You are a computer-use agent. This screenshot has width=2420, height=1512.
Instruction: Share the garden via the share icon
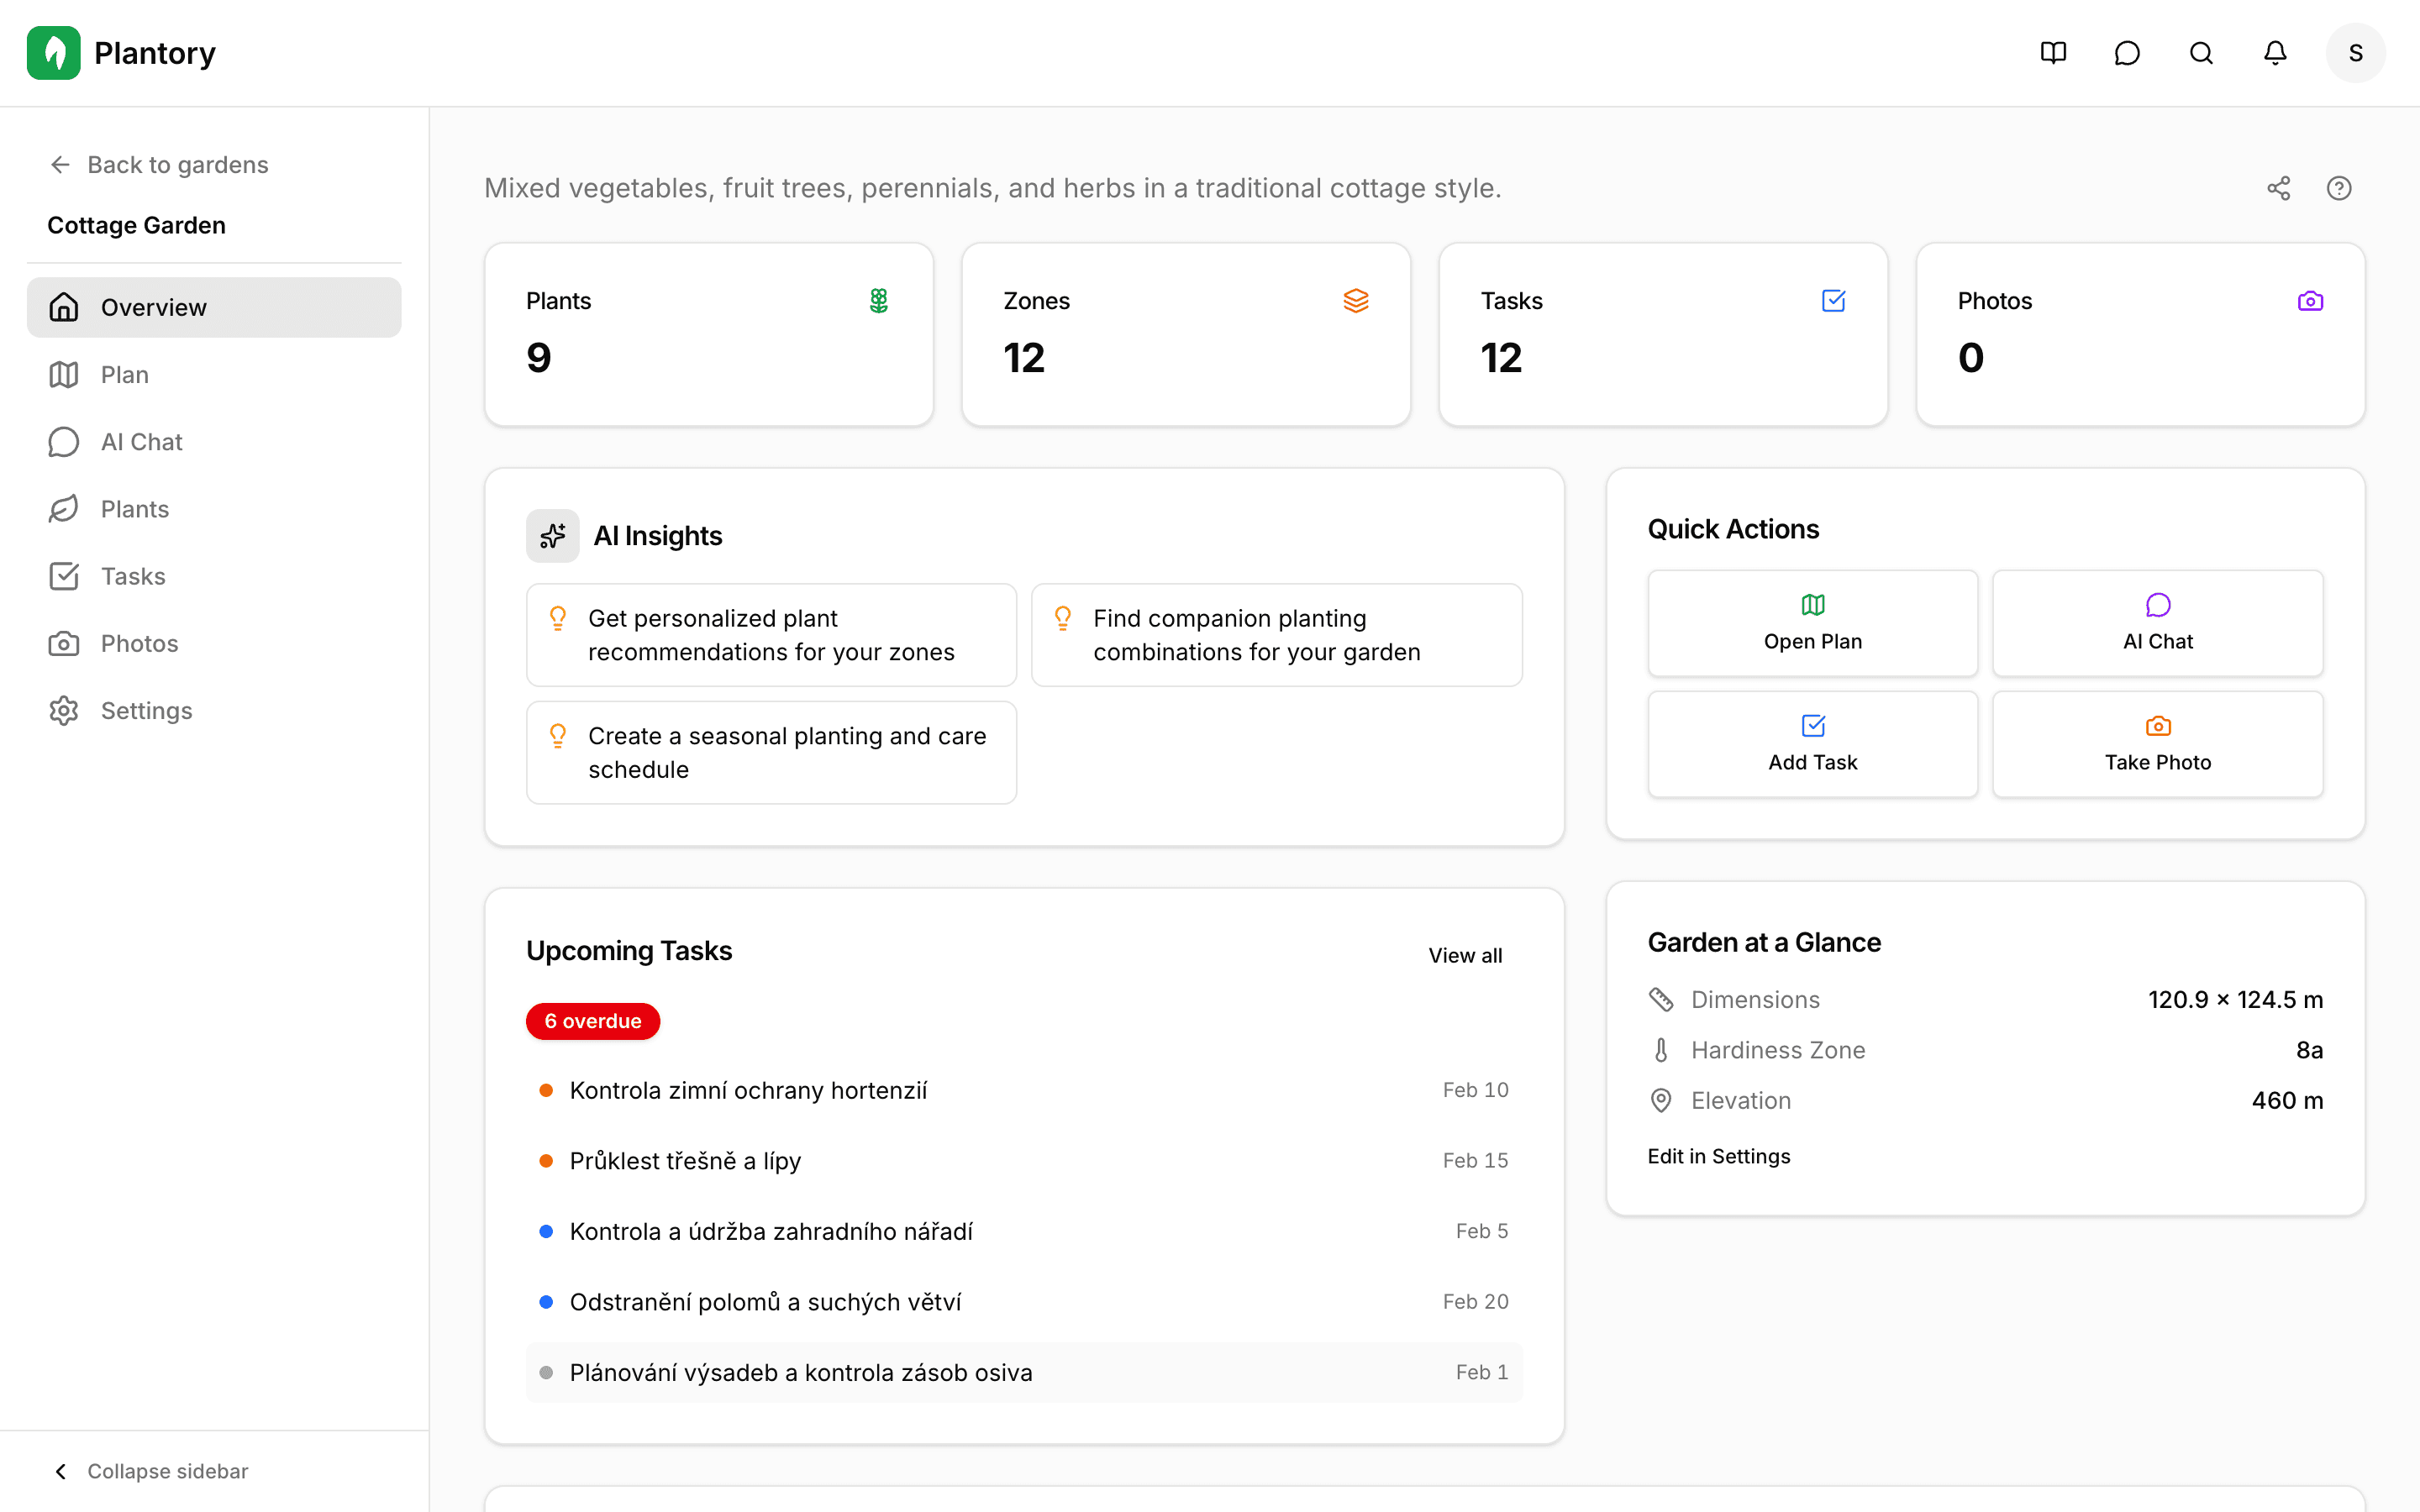tap(2279, 188)
